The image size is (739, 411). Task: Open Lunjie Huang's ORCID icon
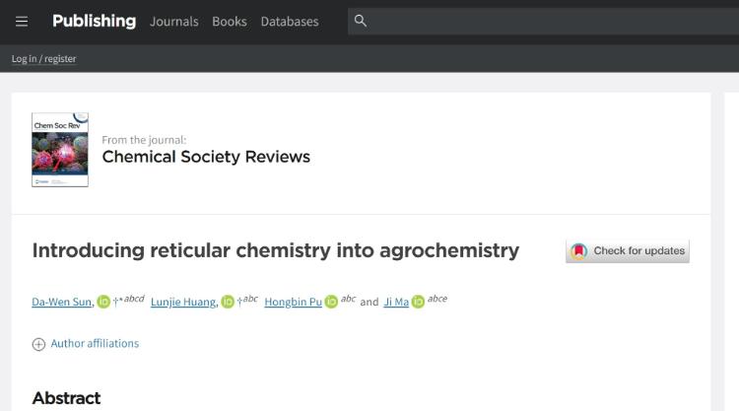228,302
